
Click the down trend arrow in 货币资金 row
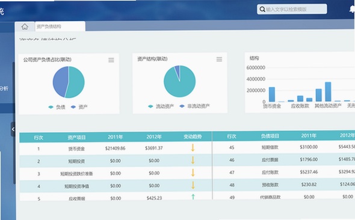coord(193,148)
